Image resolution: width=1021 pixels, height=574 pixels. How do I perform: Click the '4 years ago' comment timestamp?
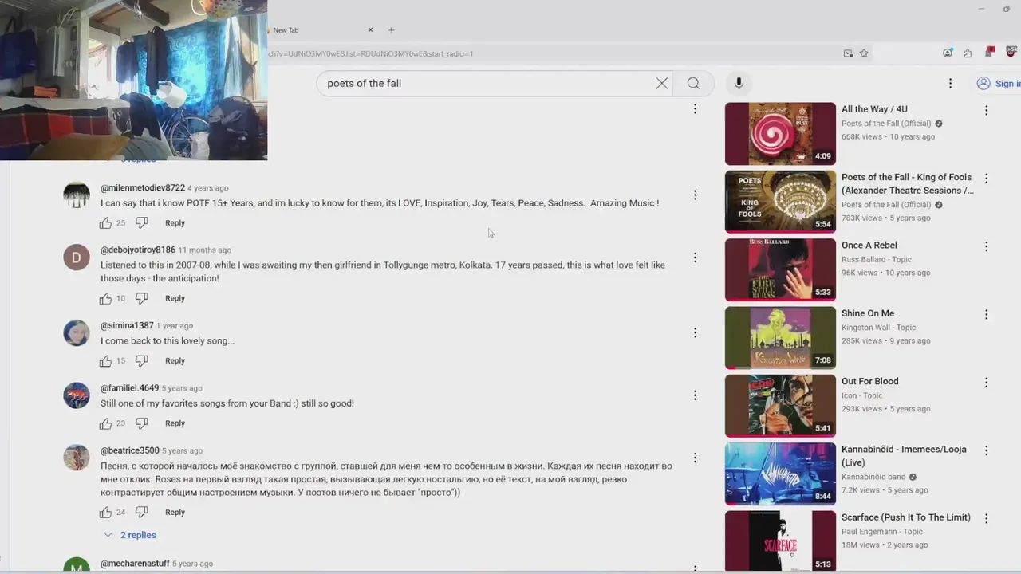coord(207,188)
